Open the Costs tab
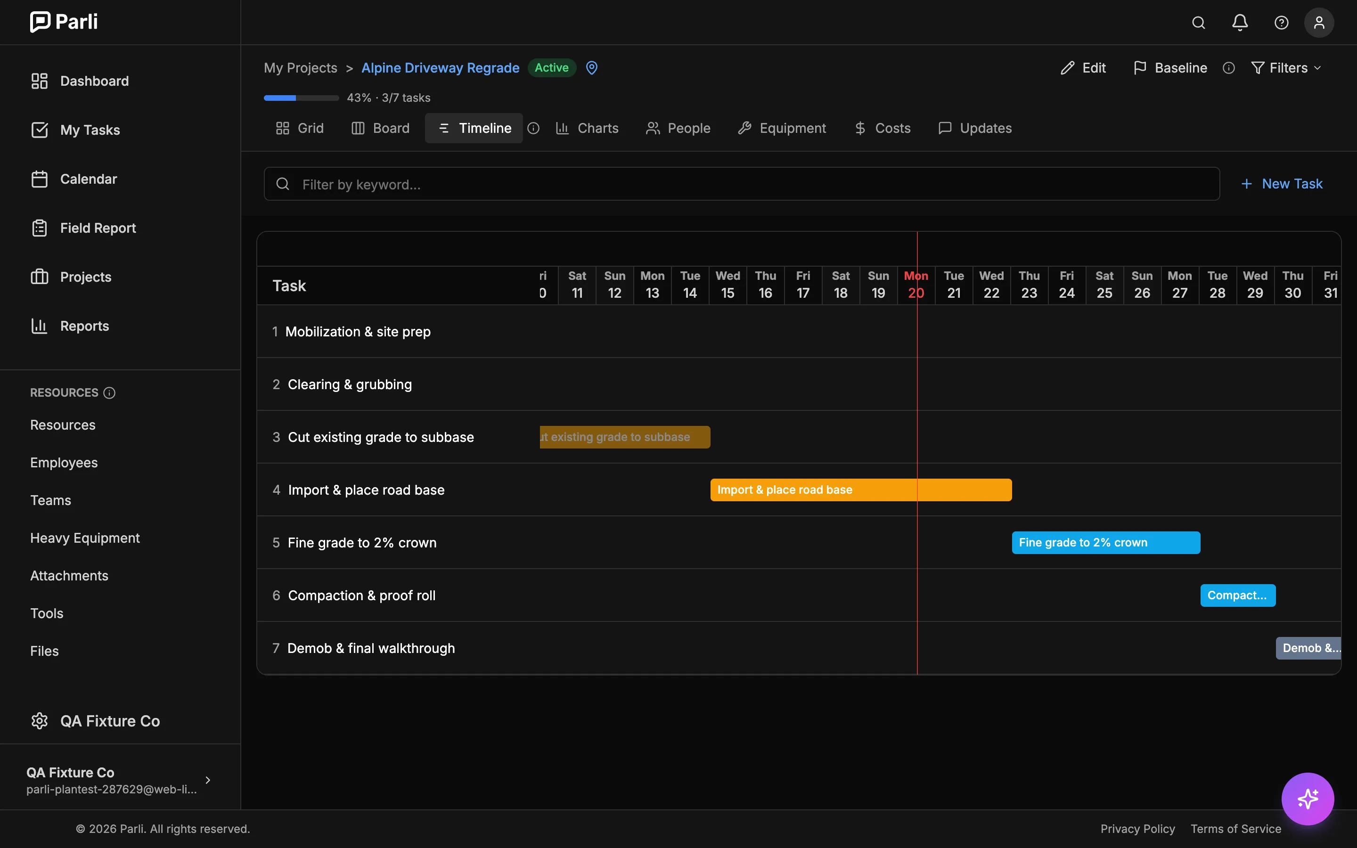Viewport: 1357px width, 848px height. point(882,129)
